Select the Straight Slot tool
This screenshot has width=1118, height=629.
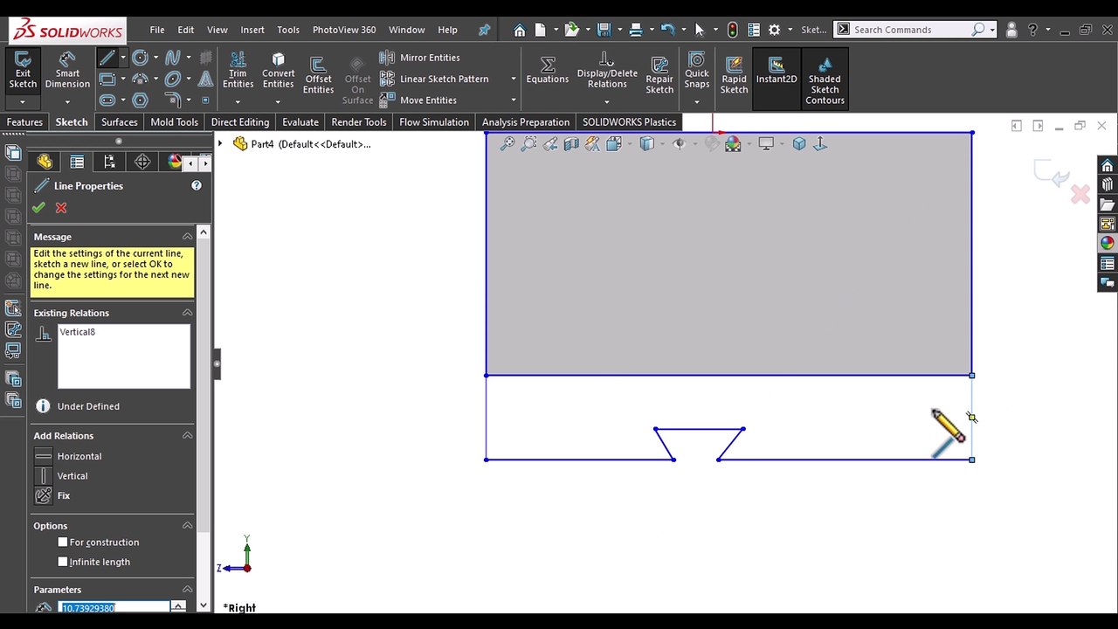[107, 100]
